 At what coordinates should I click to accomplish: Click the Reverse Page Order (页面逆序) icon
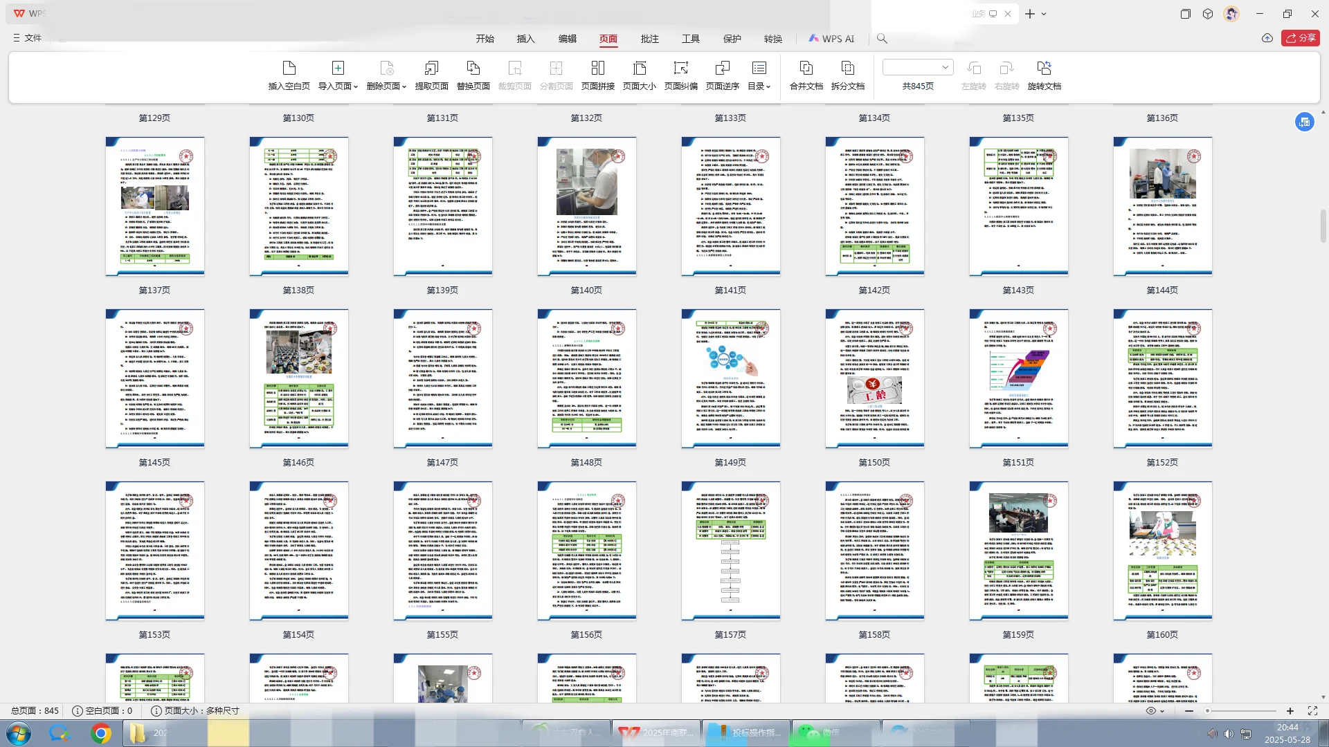(722, 68)
